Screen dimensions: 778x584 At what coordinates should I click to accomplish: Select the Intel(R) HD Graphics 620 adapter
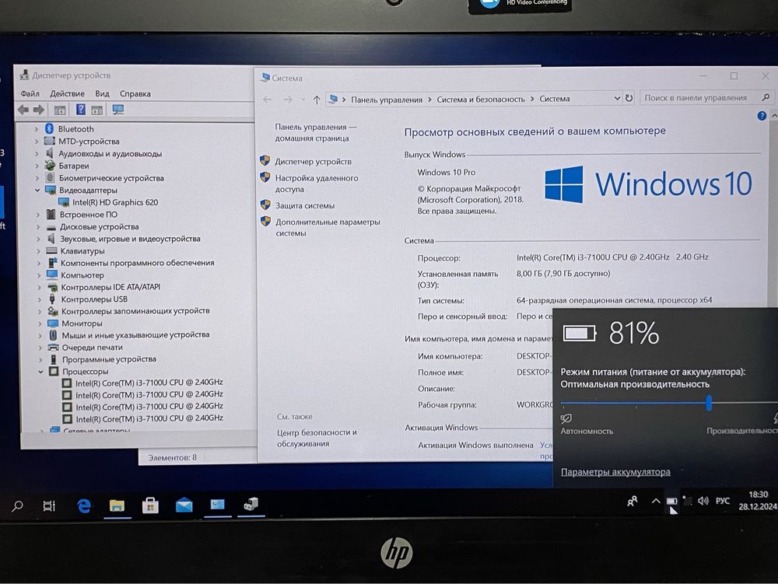115,202
